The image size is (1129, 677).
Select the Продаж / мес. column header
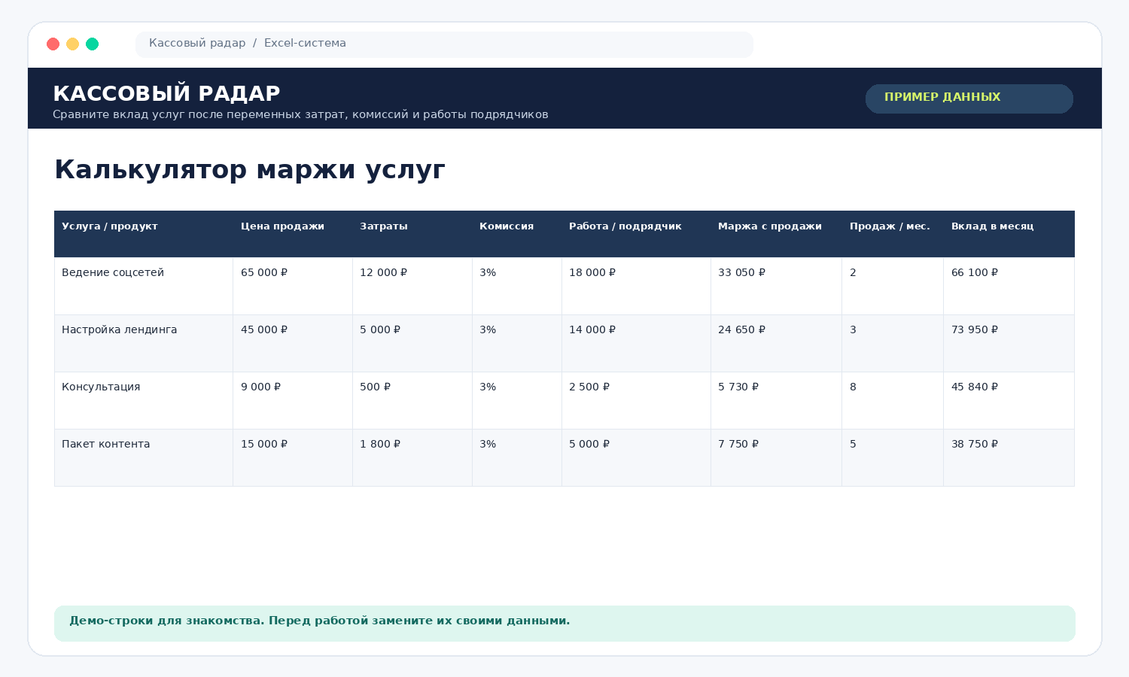point(893,234)
